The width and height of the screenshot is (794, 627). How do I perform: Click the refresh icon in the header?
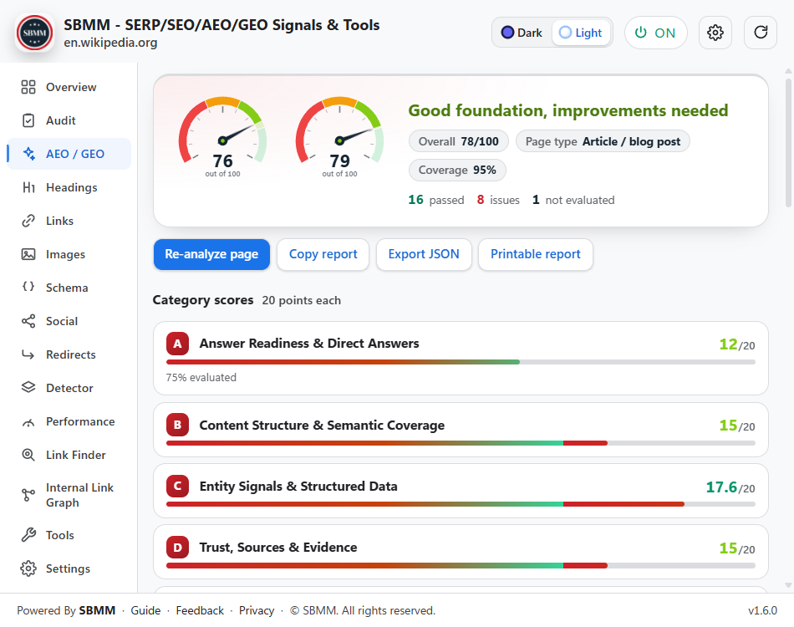pyautogui.click(x=761, y=33)
